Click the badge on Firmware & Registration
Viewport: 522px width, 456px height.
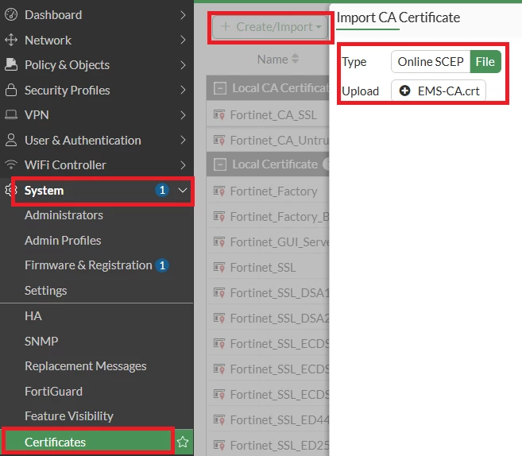[162, 265]
